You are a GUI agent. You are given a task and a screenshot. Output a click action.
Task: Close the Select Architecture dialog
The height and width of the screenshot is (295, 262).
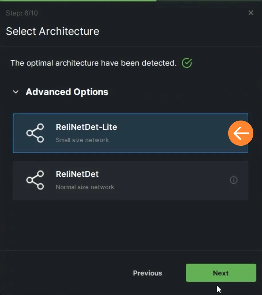251,13
